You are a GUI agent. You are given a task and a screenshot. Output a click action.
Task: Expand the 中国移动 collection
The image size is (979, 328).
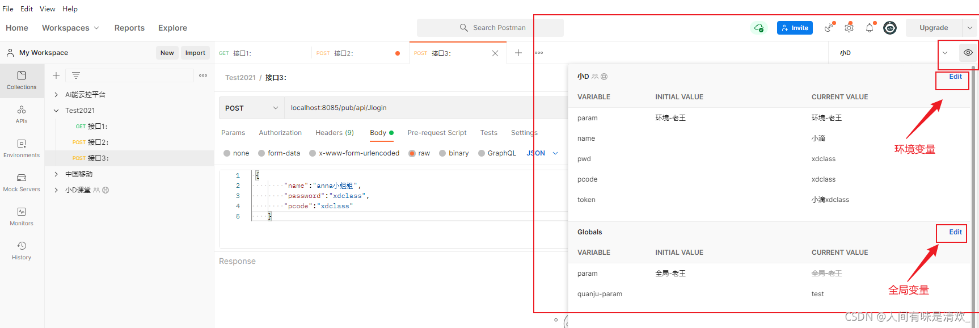click(56, 174)
